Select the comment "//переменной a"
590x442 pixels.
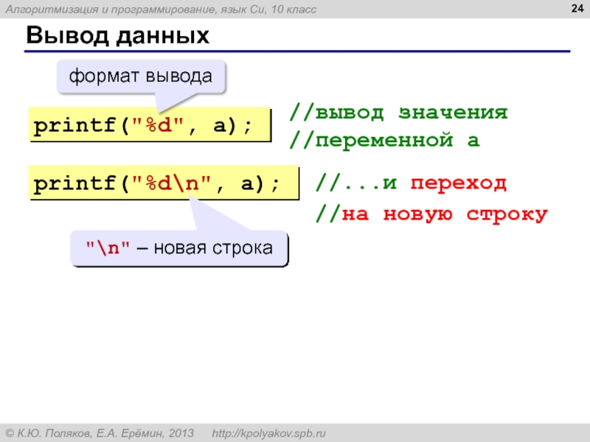pos(384,141)
